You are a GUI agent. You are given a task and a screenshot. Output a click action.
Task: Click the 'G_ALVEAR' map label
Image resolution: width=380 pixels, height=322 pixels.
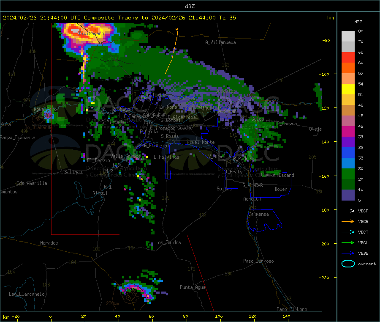pyautogui.click(x=252, y=185)
